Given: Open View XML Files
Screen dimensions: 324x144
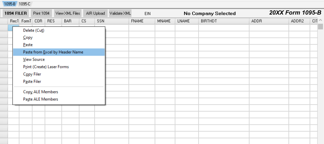Looking at the screenshot, I should [x=68, y=14].
